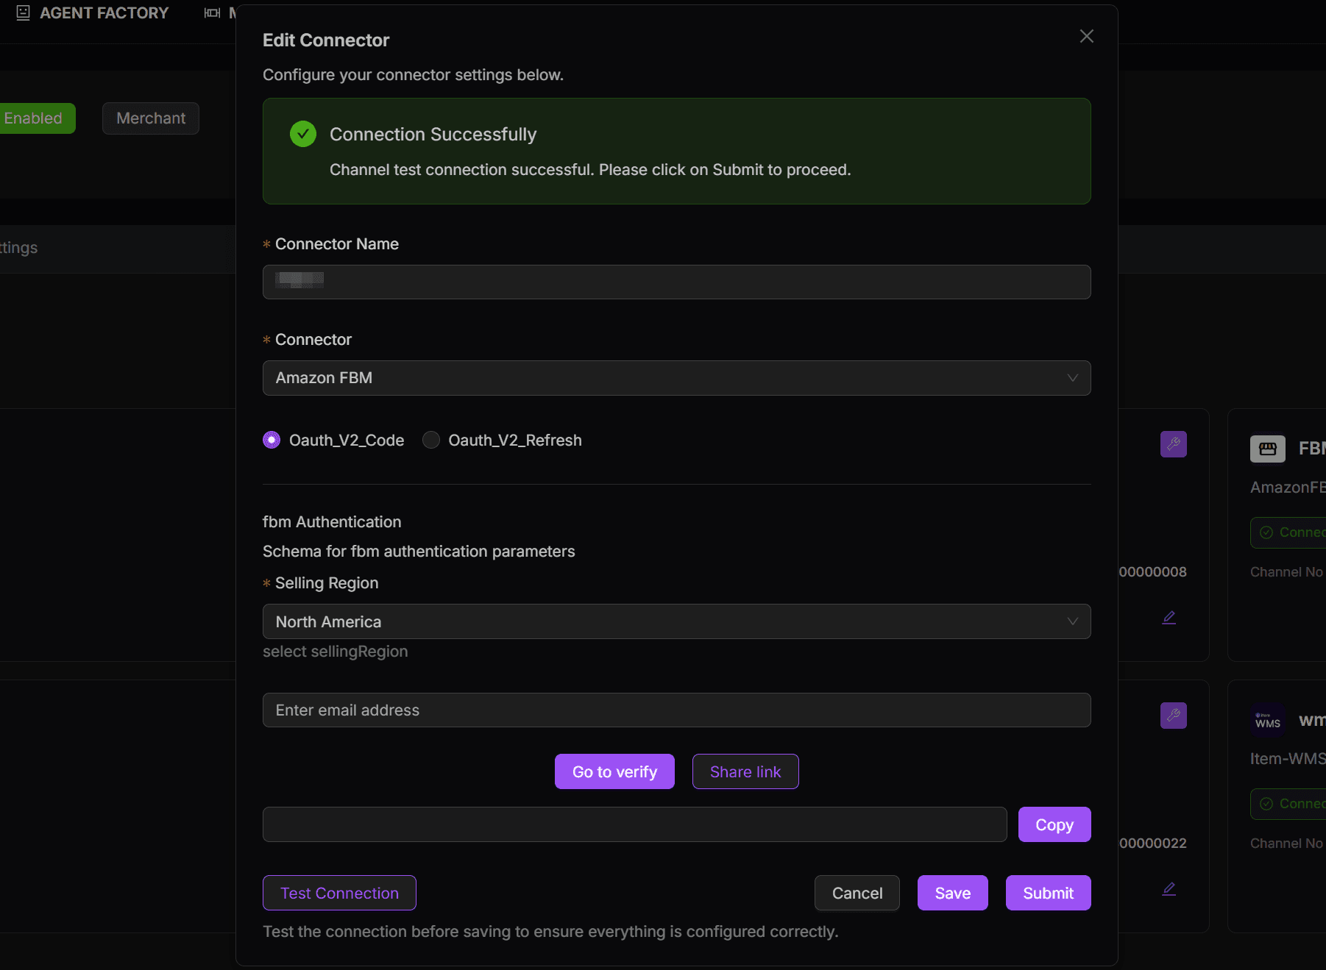Open the Selling Region dropdown
The width and height of the screenshot is (1326, 970).
click(x=676, y=621)
